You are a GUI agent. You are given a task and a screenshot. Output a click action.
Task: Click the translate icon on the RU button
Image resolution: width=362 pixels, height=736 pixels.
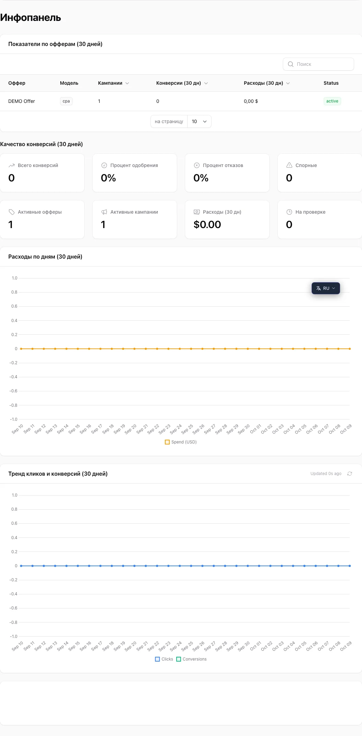tap(318, 288)
